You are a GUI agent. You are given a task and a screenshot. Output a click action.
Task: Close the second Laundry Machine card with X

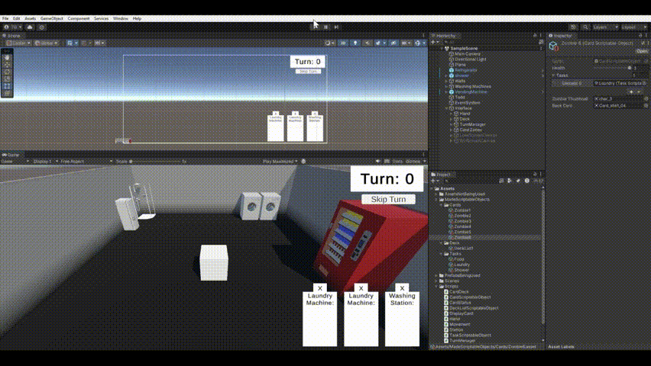click(361, 288)
